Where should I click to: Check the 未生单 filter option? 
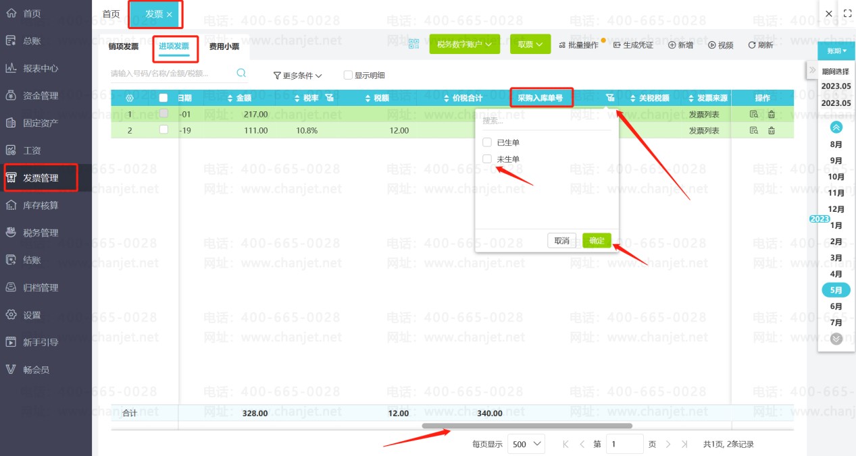[x=486, y=159]
